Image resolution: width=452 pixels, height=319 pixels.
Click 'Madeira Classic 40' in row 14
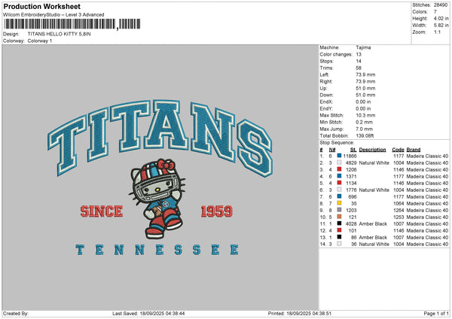coord(427,245)
